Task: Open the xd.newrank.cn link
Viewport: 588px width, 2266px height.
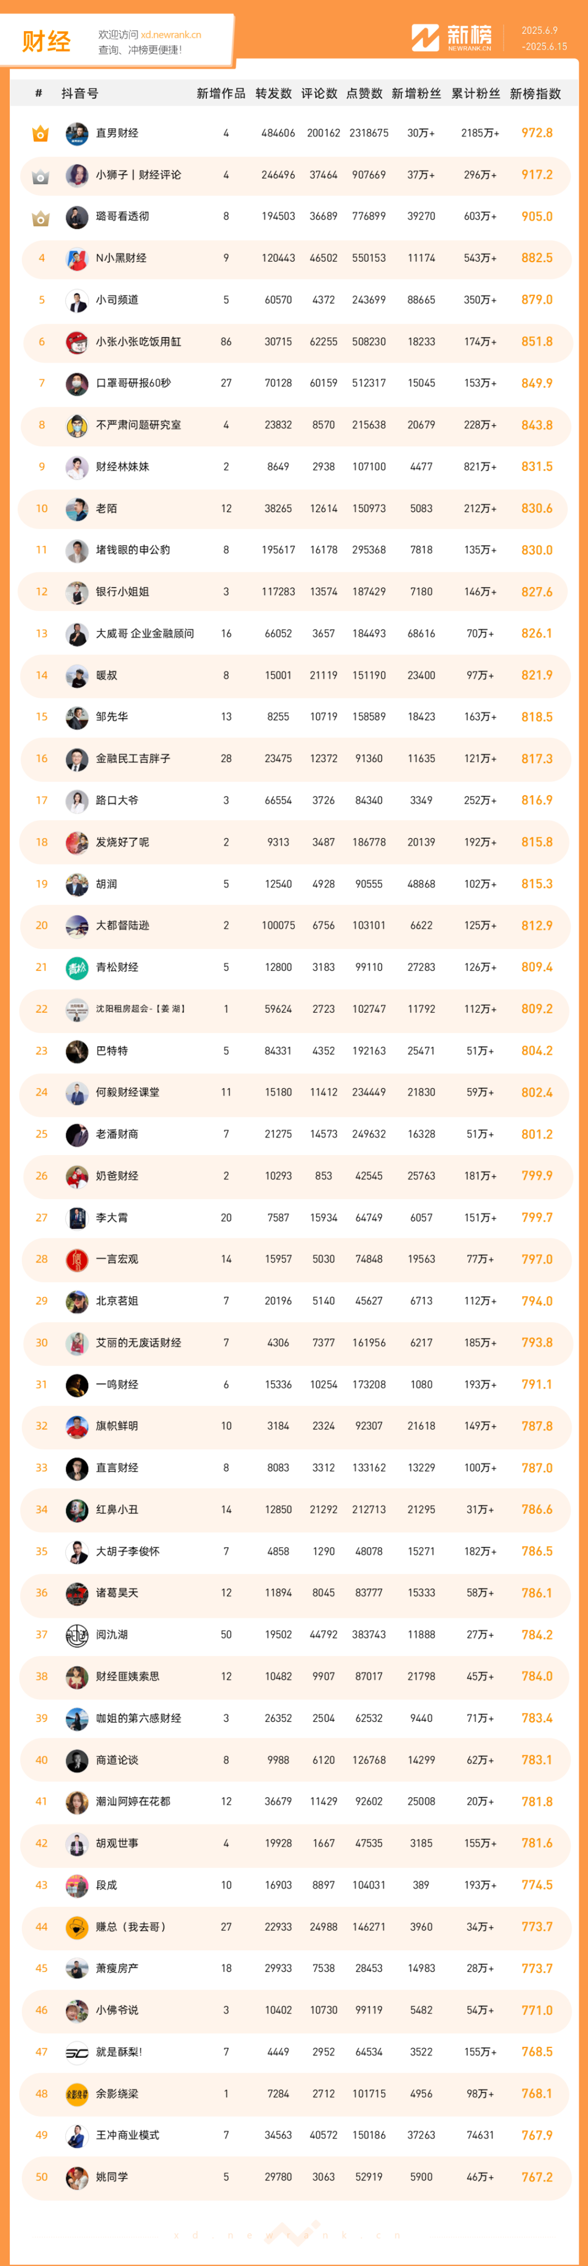Action: (170, 35)
